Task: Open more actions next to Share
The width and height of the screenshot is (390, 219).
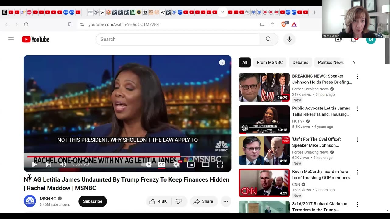Action: coord(226,201)
